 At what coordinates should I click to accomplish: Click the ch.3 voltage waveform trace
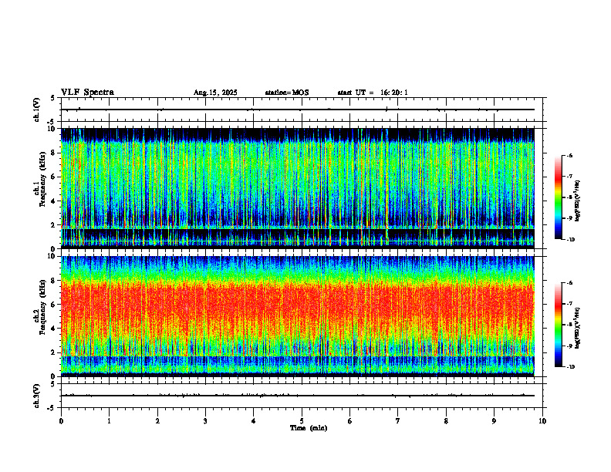pyautogui.click(x=298, y=396)
